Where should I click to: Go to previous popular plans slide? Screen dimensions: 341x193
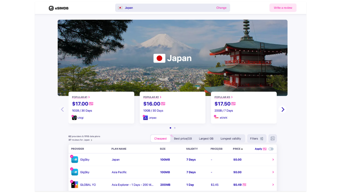(x=62, y=109)
